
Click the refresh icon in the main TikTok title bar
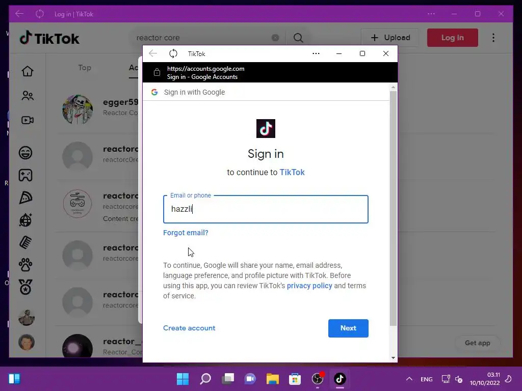pos(40,14)
